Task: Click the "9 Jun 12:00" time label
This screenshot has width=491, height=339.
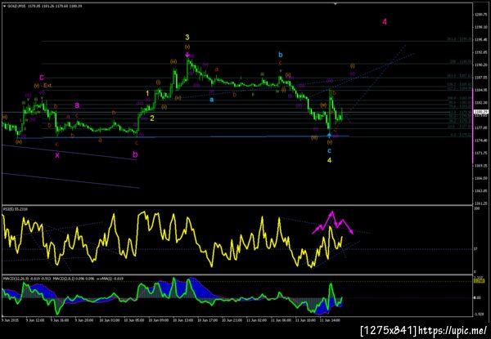Action: (x=34, y=320)
